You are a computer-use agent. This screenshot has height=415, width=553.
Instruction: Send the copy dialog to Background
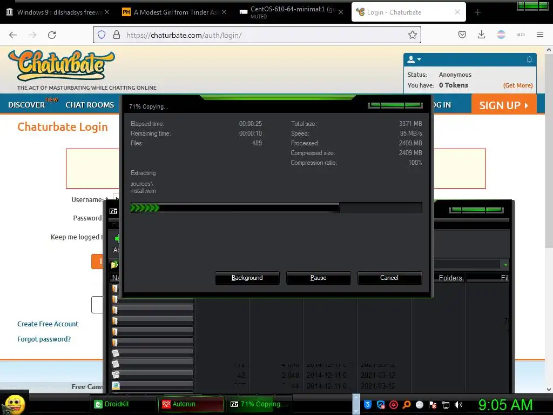[x=247, y=278]
